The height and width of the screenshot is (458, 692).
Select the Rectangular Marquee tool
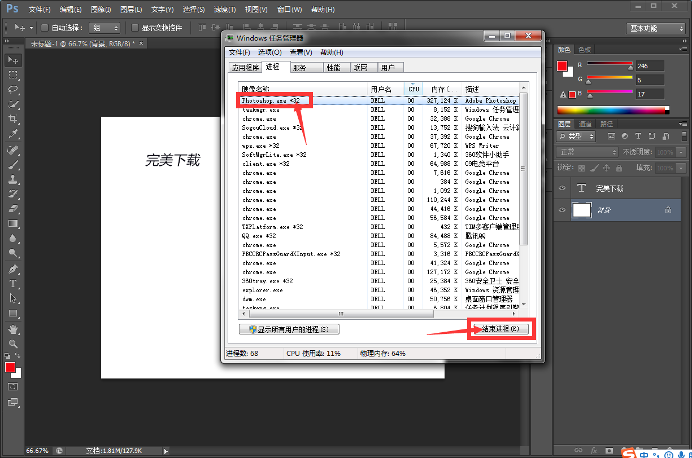tap(13, 75)
